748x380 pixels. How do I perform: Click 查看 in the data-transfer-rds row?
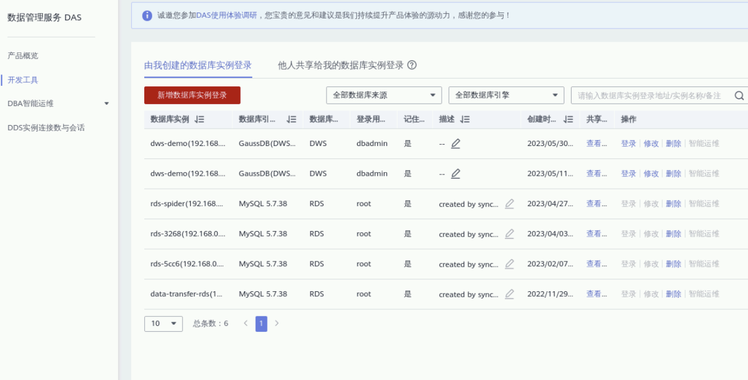click(597, 294)
